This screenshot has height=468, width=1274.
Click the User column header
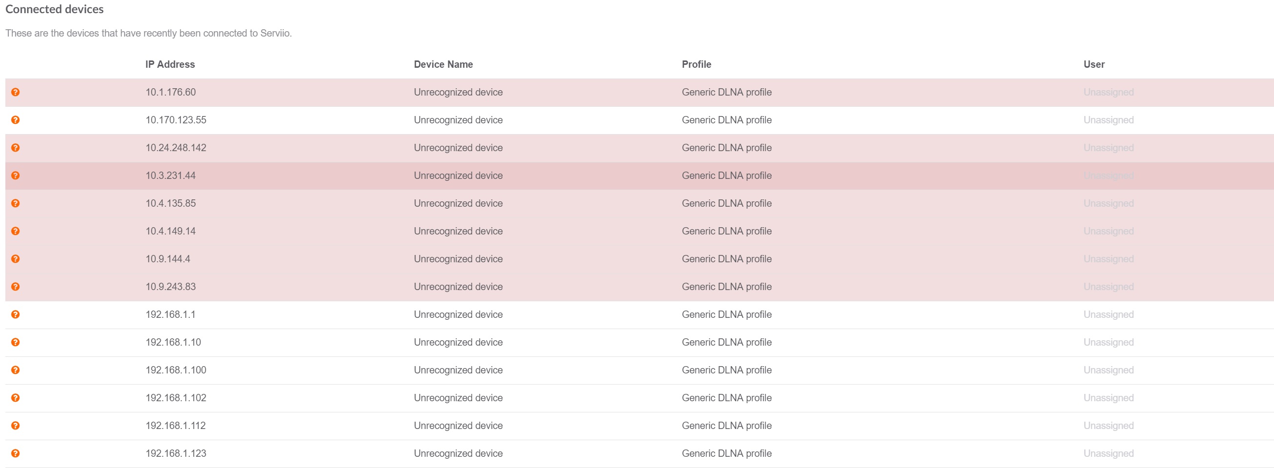click(1093, 64)
